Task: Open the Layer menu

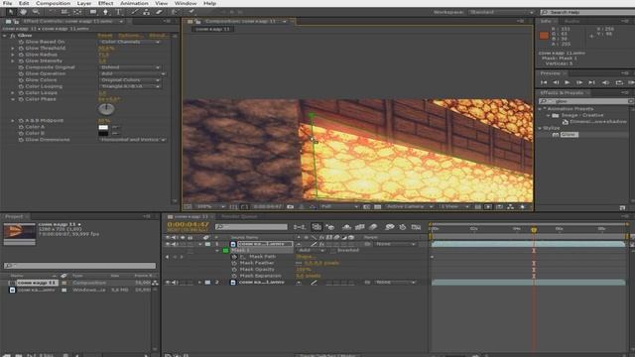Action: pos(84,3)
